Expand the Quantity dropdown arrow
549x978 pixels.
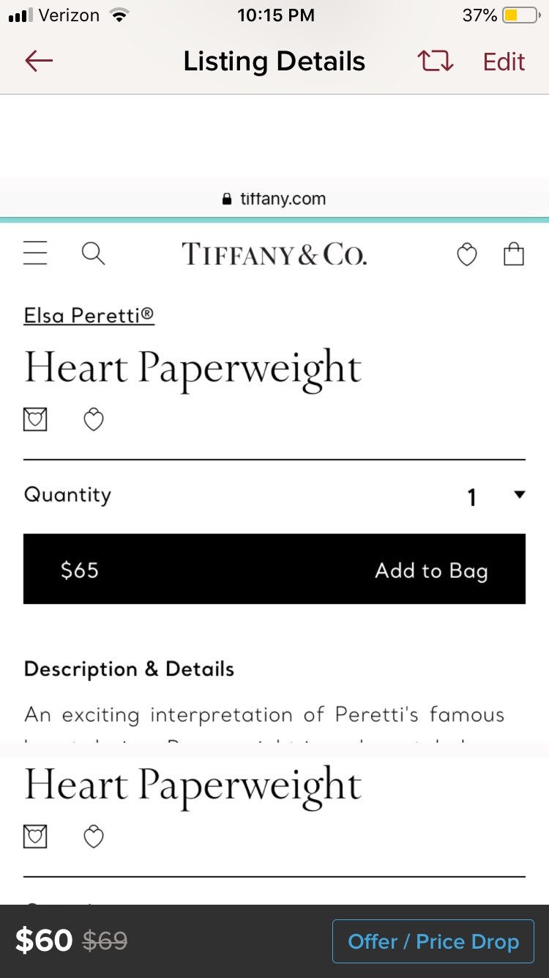click(x=520, y=495)
